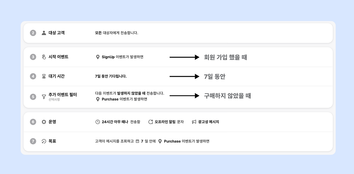354x174 pixels.
Task: Click the calendar icon before 7 일 안에
Action: [137, 141]
